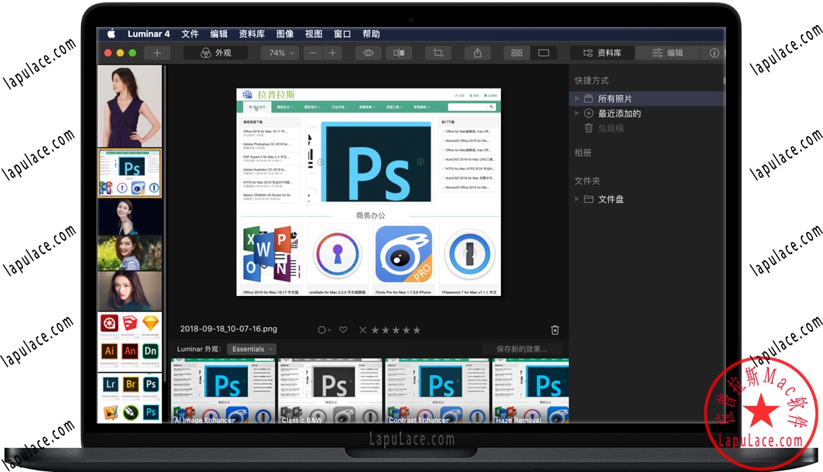Expand the 文件盘 folder tree
Image resolution: width=823 pixels, height=472 pixels.
pyautogui.click(x=577, y=199)
